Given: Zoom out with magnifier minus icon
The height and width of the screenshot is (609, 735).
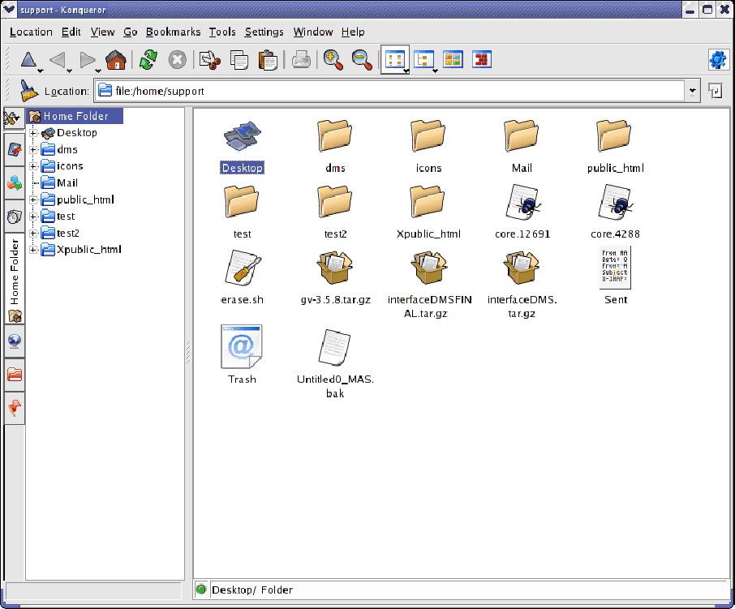Looking at the screenshot, I should (362, 59).
